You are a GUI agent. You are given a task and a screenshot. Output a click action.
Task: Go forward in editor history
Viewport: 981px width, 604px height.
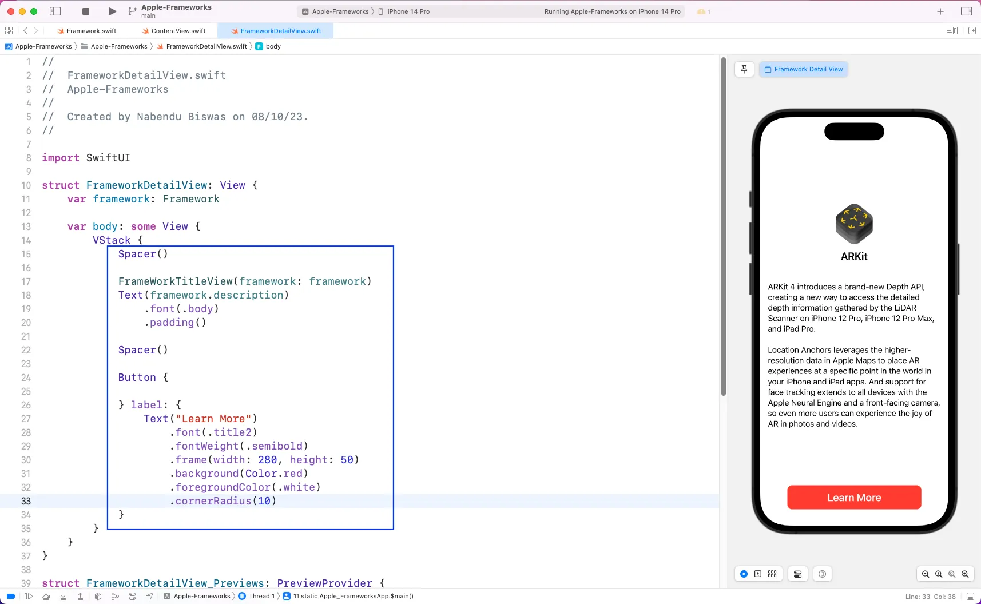click(36, 31)
